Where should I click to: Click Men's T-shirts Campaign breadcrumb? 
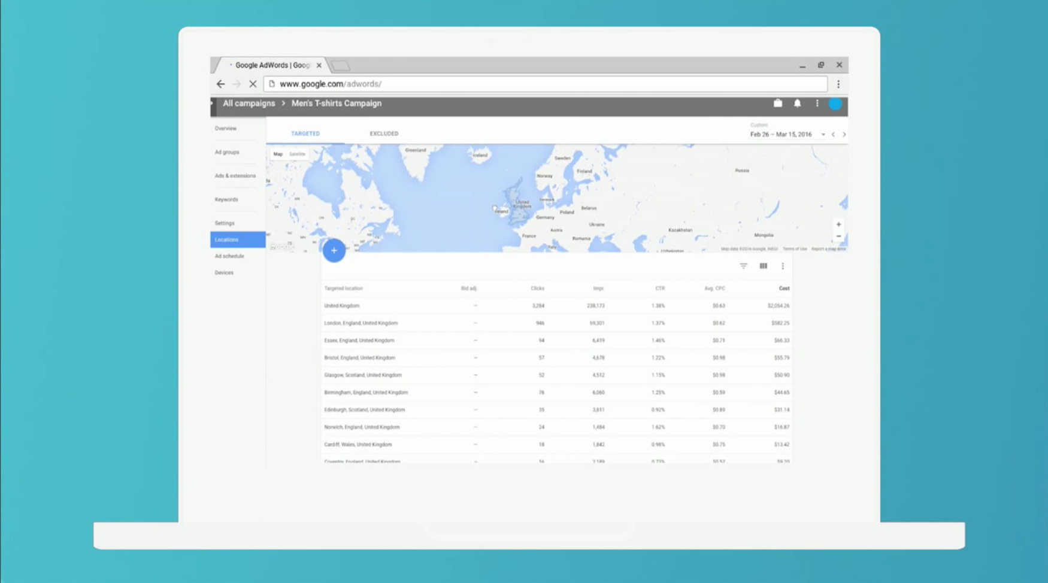pyautogui.click(x=337, y=103)
